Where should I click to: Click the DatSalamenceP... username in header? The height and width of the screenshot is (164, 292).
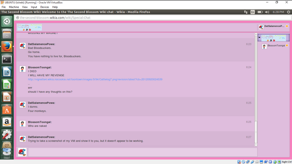[274, 26]
